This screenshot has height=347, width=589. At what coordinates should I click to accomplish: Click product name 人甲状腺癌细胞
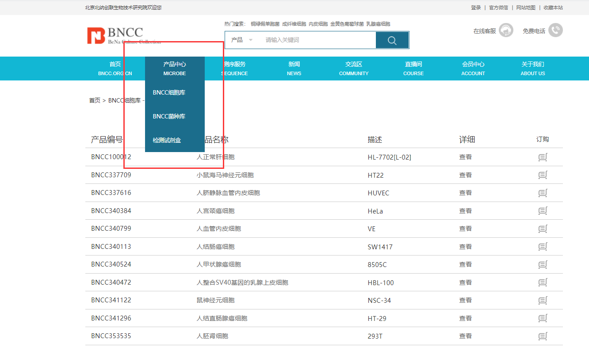tap(218, 264)
